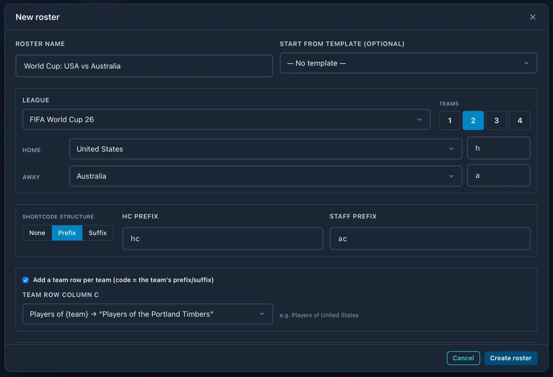553x377 pixels.
Task: Click the Create roster button
Action: (511, 358)
